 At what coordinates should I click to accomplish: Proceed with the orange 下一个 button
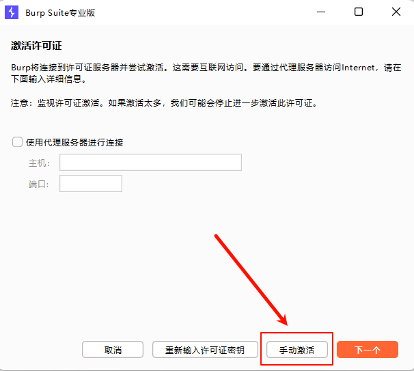pos(368,350)
